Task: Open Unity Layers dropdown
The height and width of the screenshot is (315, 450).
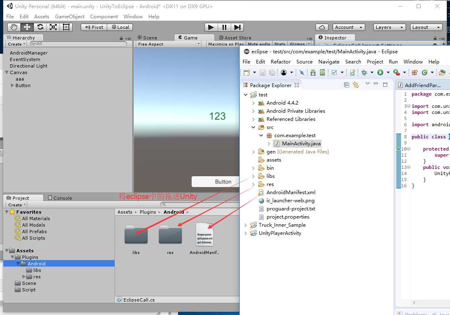Action: pyautogui.click(x=389, y=27)
